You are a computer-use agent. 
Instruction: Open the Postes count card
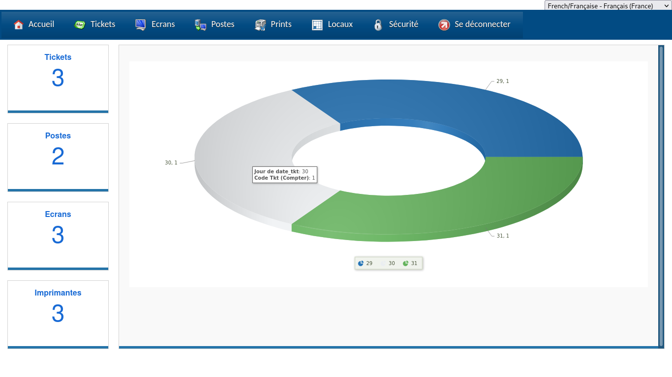(x=58, y=157)
